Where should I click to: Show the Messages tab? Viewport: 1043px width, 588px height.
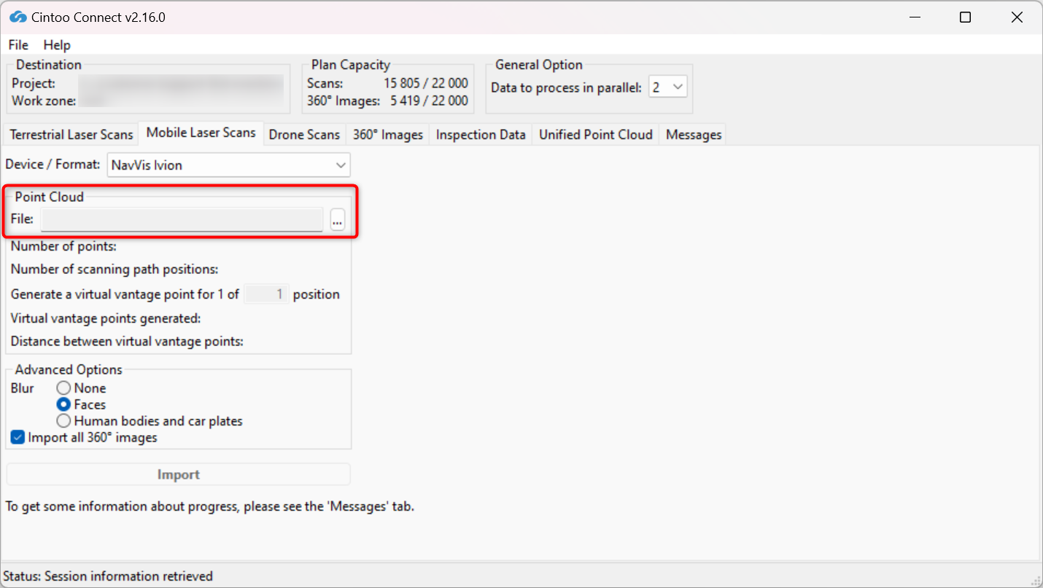click(x=694, y=135)
